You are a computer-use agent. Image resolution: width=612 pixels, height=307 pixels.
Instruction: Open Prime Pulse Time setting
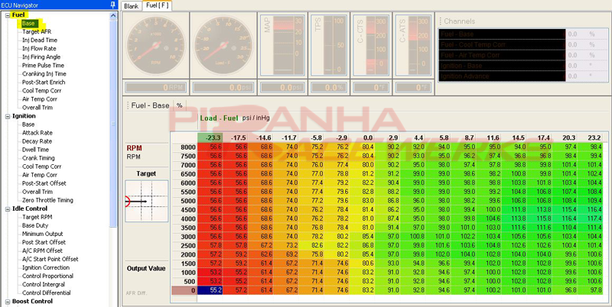(x=43, y=66)
